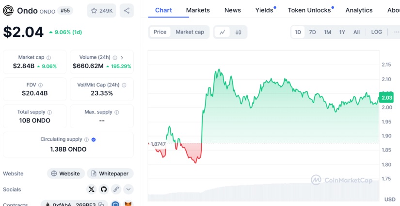Select the line chart view icon

[x=222, y=32]
